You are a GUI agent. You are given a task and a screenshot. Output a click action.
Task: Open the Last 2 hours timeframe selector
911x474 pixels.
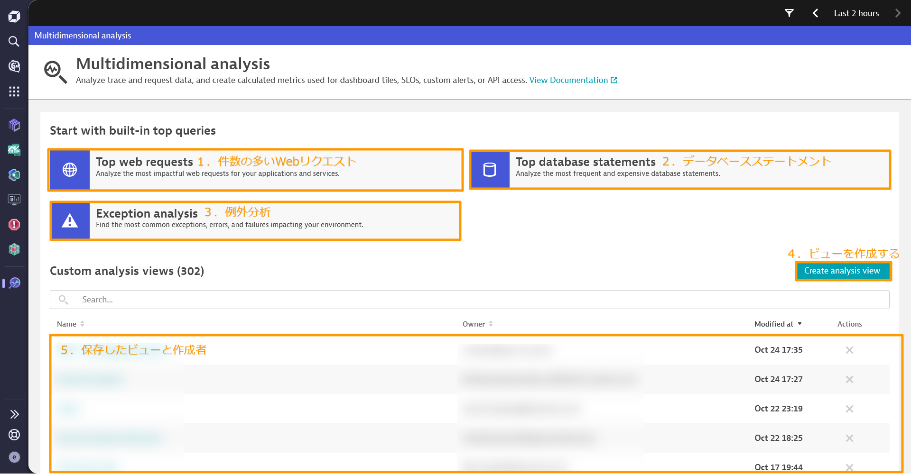pos(856,13)
